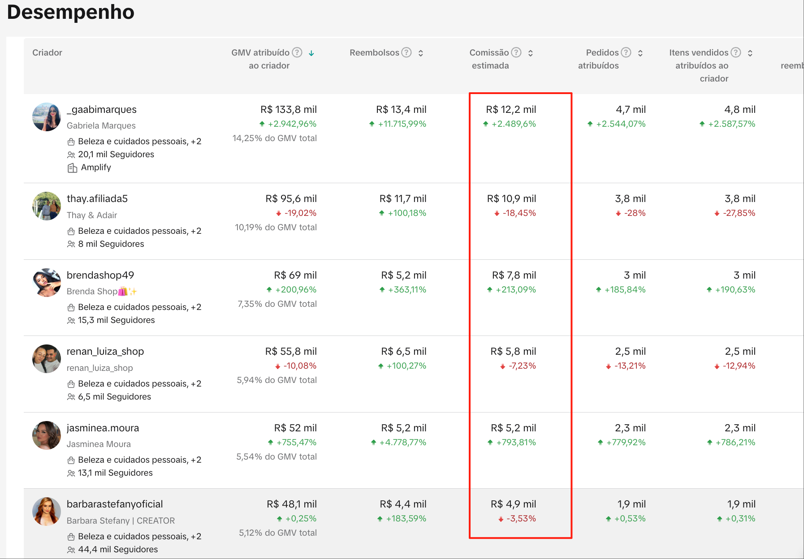Screen dimensions: 804x559
Task: Select commission value R$ 10,9 mil
Action: point(511,199)
